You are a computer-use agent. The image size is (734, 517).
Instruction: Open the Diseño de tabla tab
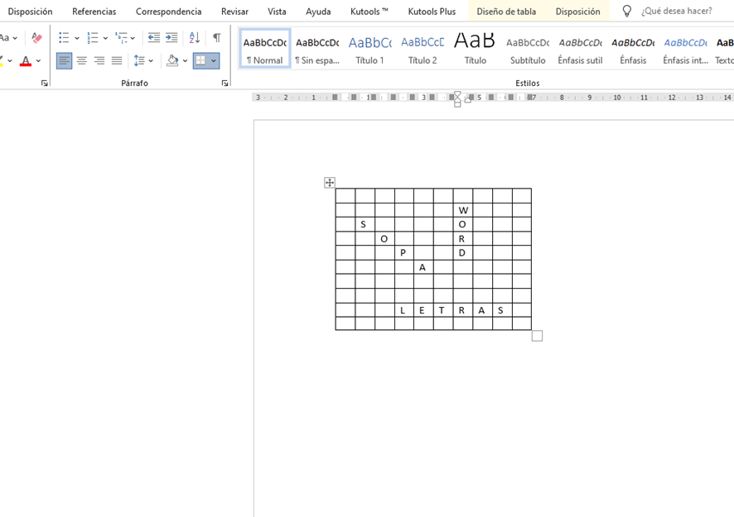(x=505, y=12)
